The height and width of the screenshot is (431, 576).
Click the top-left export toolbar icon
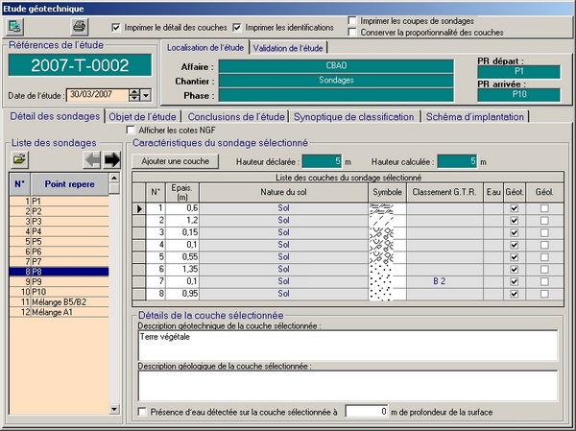[16, 26]
